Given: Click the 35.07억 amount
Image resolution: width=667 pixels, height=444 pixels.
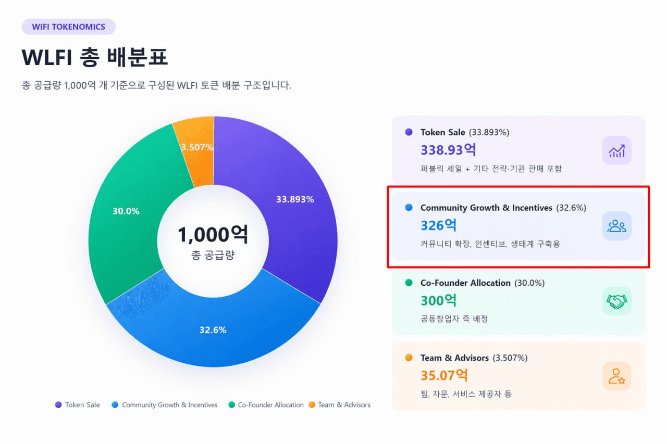Looking at the screenshot, I should [444, 375].
